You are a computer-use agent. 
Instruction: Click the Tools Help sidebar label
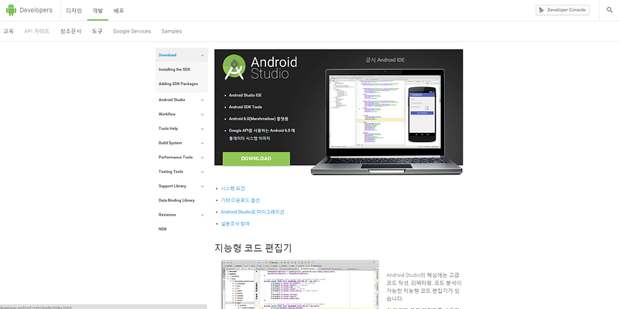point(168,129)
